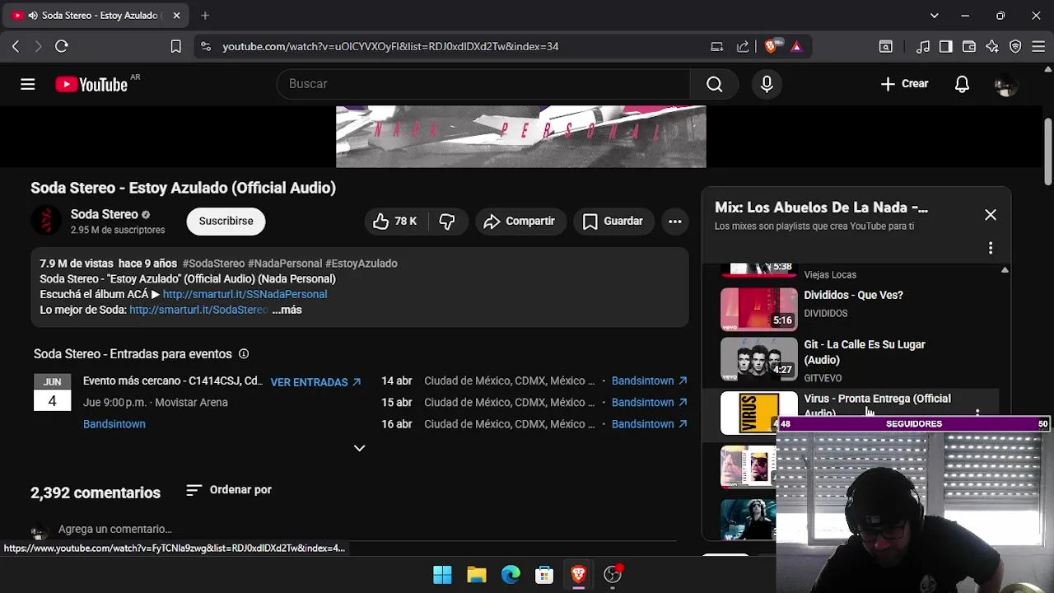Image resolution: width=1054 pixels, height=593 pixels.
Task: Click the share page icon in address bar
Action: click(x=743, y=47)
